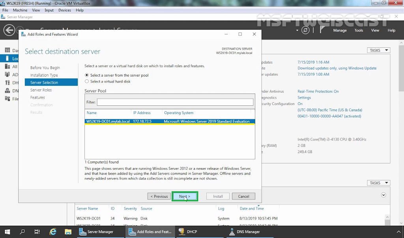Minimize the Add Roles and Features Wizard
Viewport: 404px width, 238px height.
coord(226,34)
